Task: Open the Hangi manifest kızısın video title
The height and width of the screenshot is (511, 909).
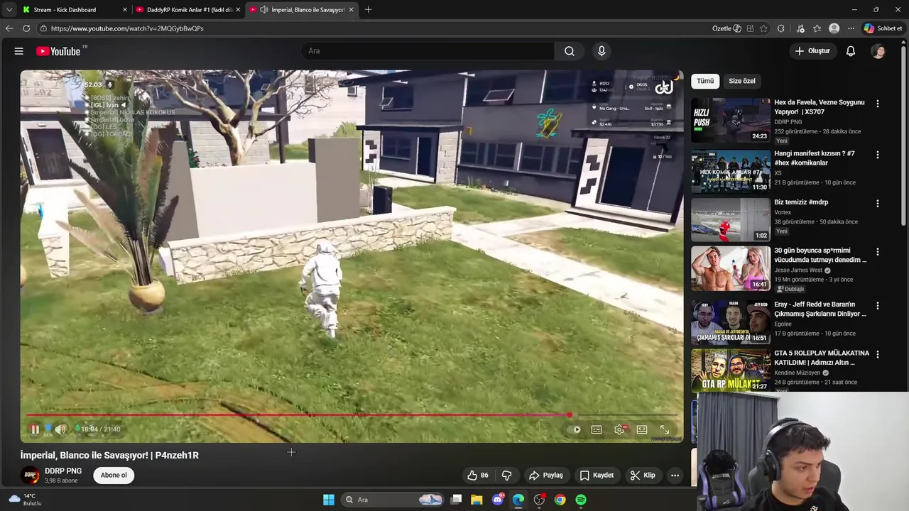Action: pyautogui.click(x=815, y=158)
